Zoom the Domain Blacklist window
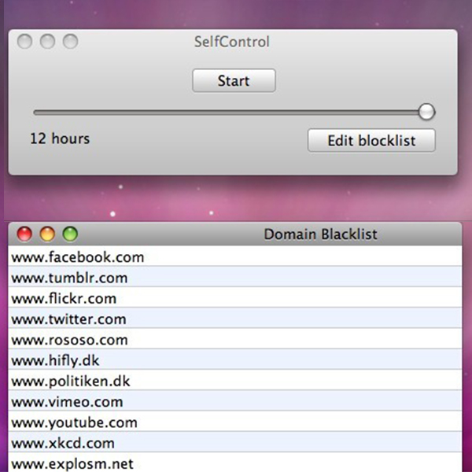The image size is (472, 472). (70, 234)
